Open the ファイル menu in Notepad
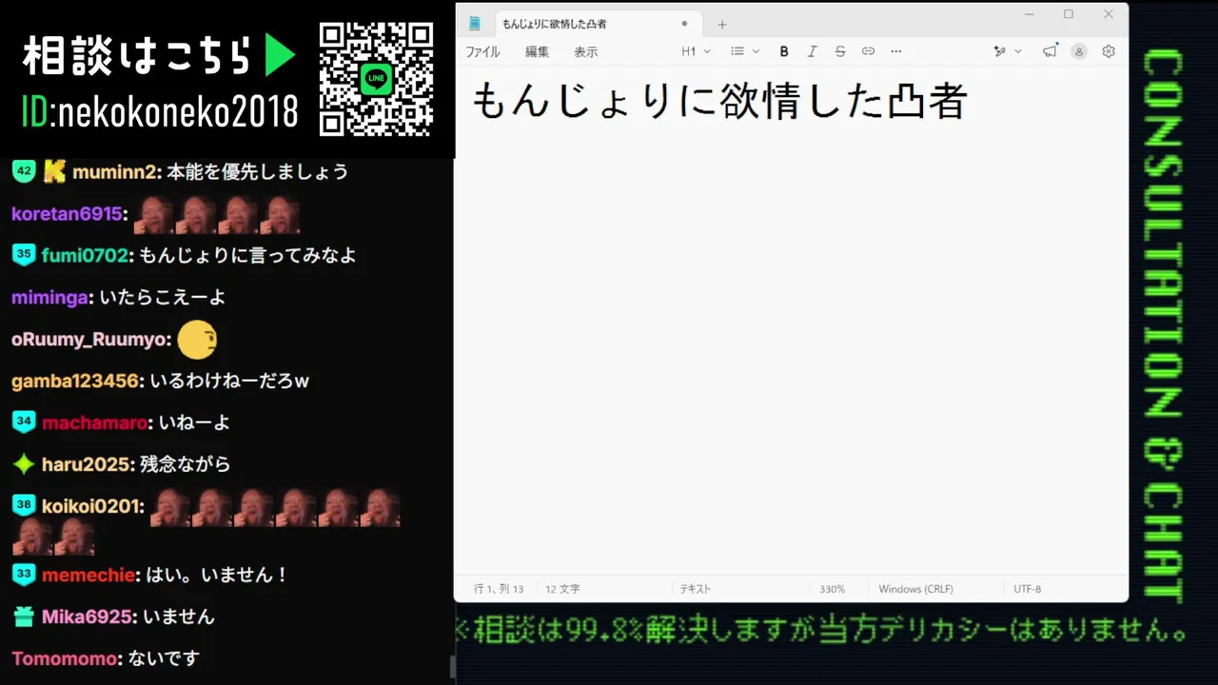The image size is (1218, 685). (x=482, y=51)
